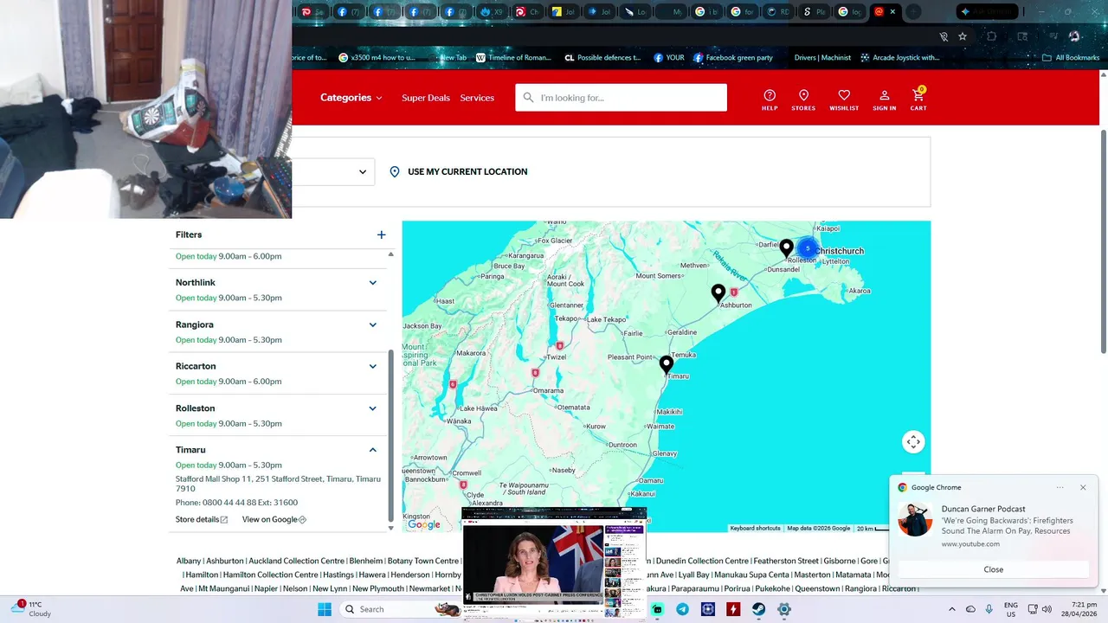This screenshot has height=623, width=1108.
Task: Open Steam from the taskbar
Action: click(758, 609)
